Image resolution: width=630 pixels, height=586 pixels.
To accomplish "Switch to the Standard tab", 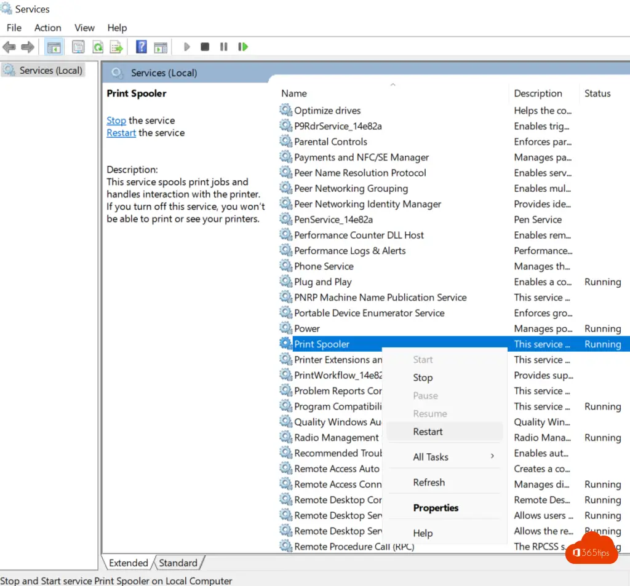I will [178, 563].
